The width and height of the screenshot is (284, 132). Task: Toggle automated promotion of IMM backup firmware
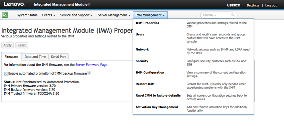tap(6, 74)
